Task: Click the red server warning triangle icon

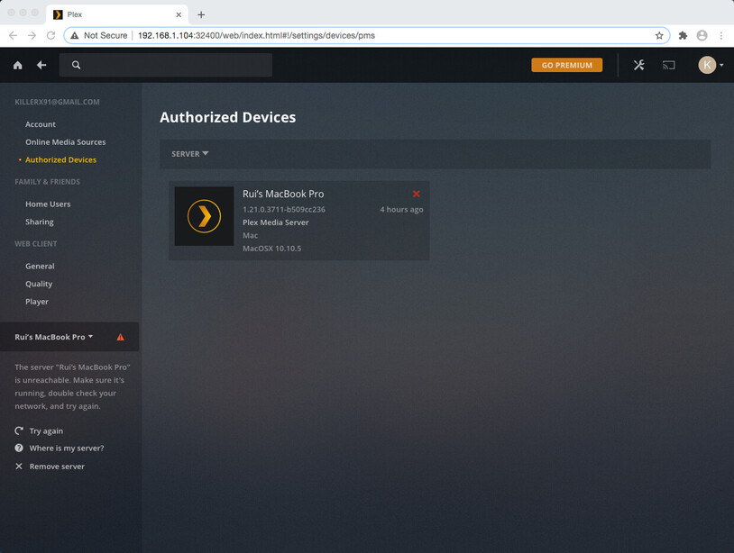Action: (x=120, y=337)
